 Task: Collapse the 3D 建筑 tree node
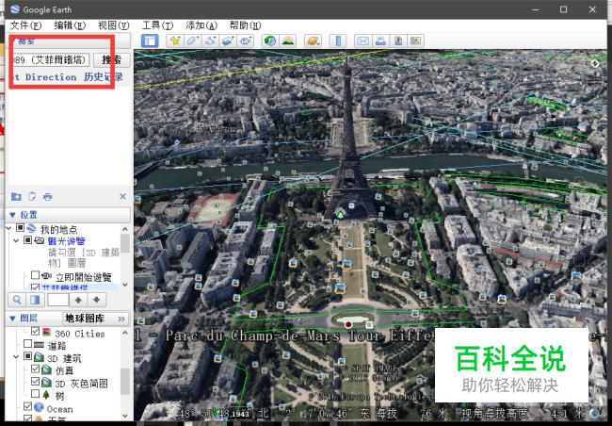16,356
